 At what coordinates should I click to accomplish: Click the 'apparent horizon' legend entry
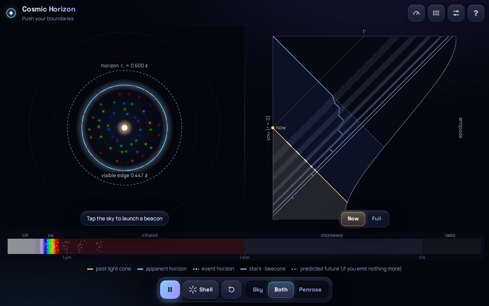tap(162, 269)
